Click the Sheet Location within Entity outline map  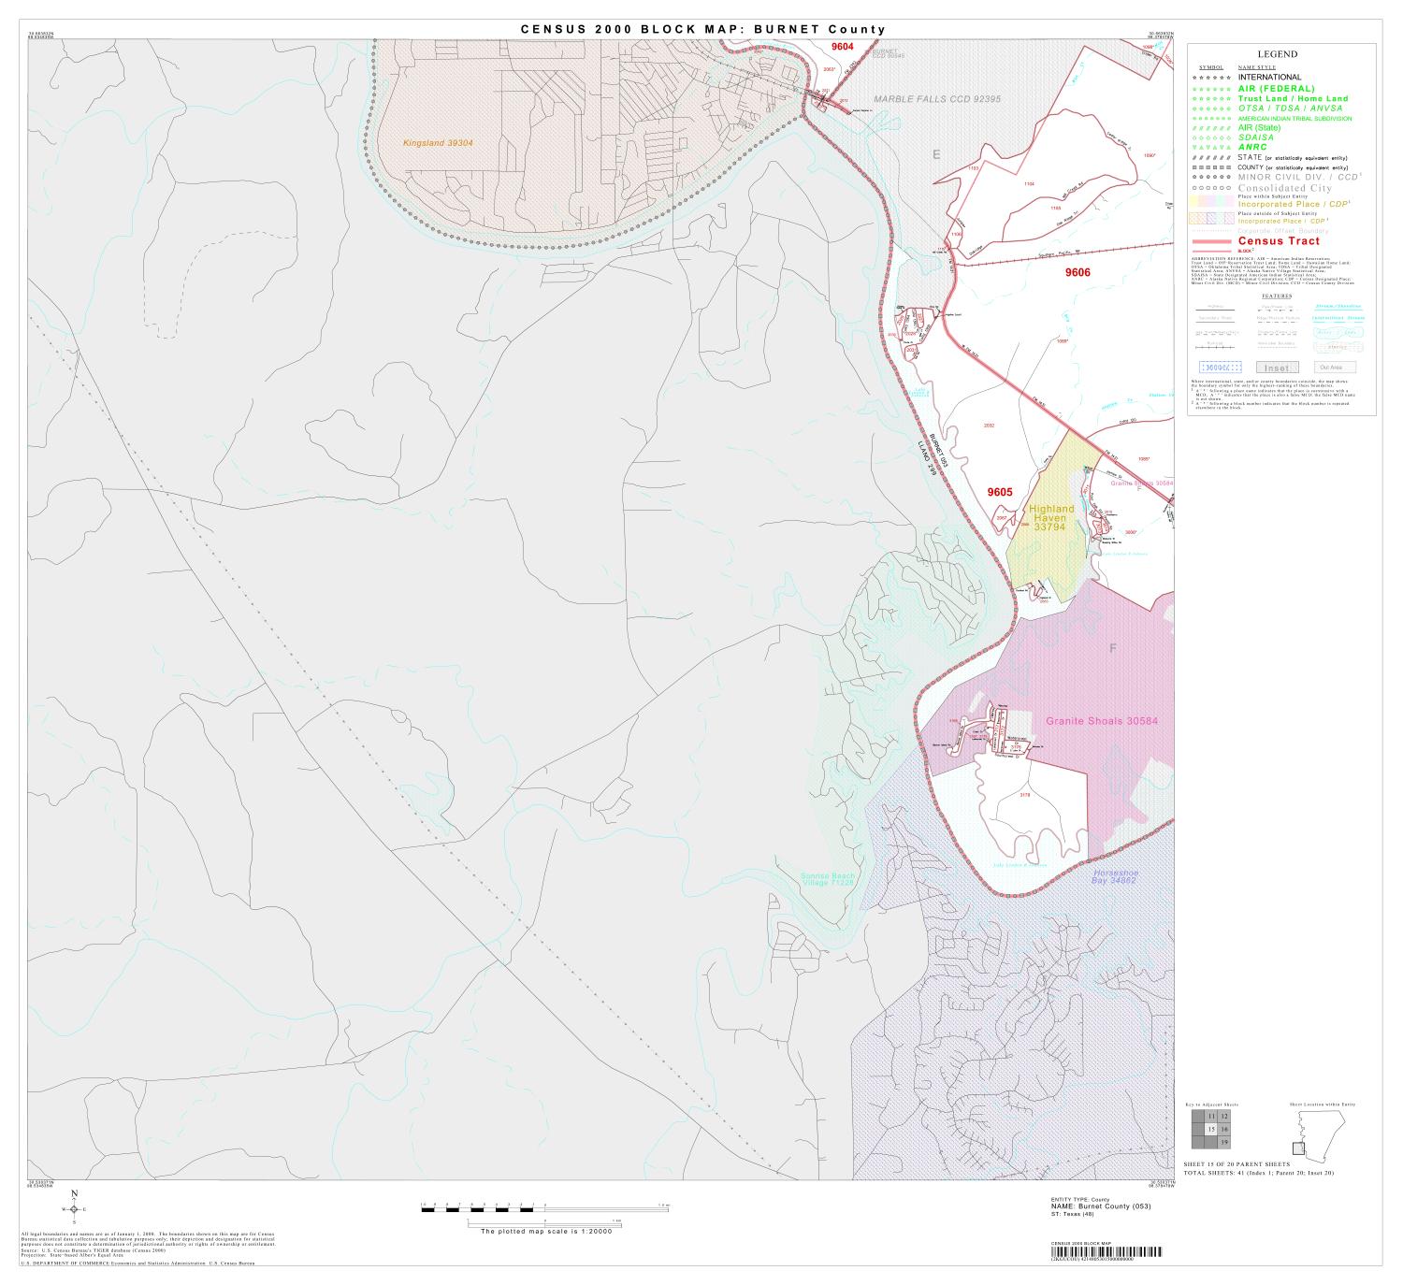point(1322,1132)
